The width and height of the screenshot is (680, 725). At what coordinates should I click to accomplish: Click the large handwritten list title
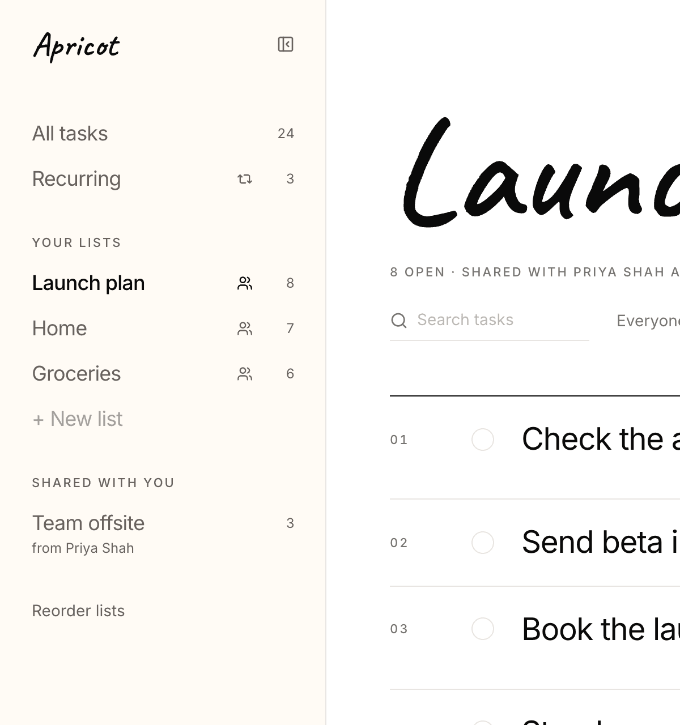click(541, 173)
